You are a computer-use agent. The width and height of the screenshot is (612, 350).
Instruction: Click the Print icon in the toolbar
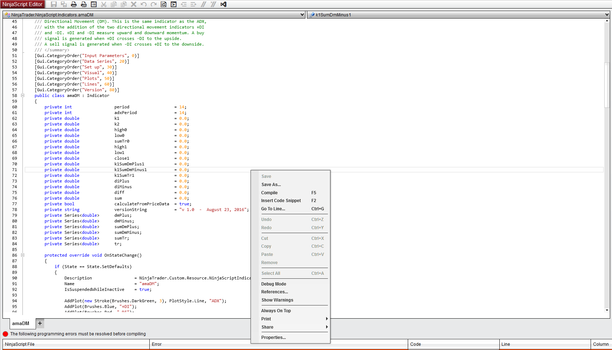coord(74,4)
